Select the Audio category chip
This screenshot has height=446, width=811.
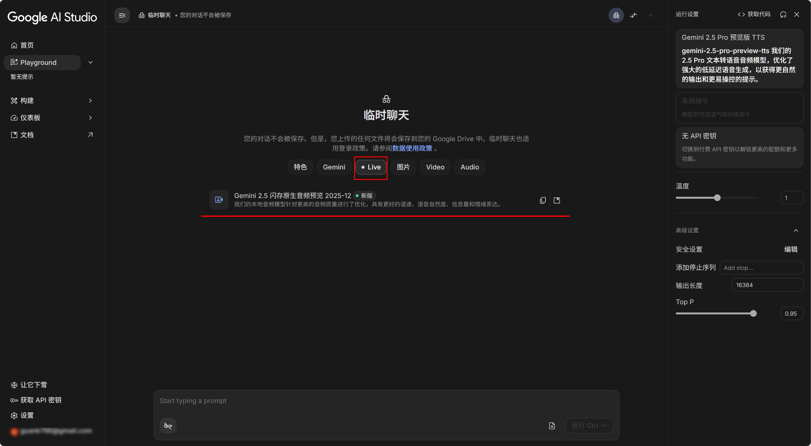469,167
